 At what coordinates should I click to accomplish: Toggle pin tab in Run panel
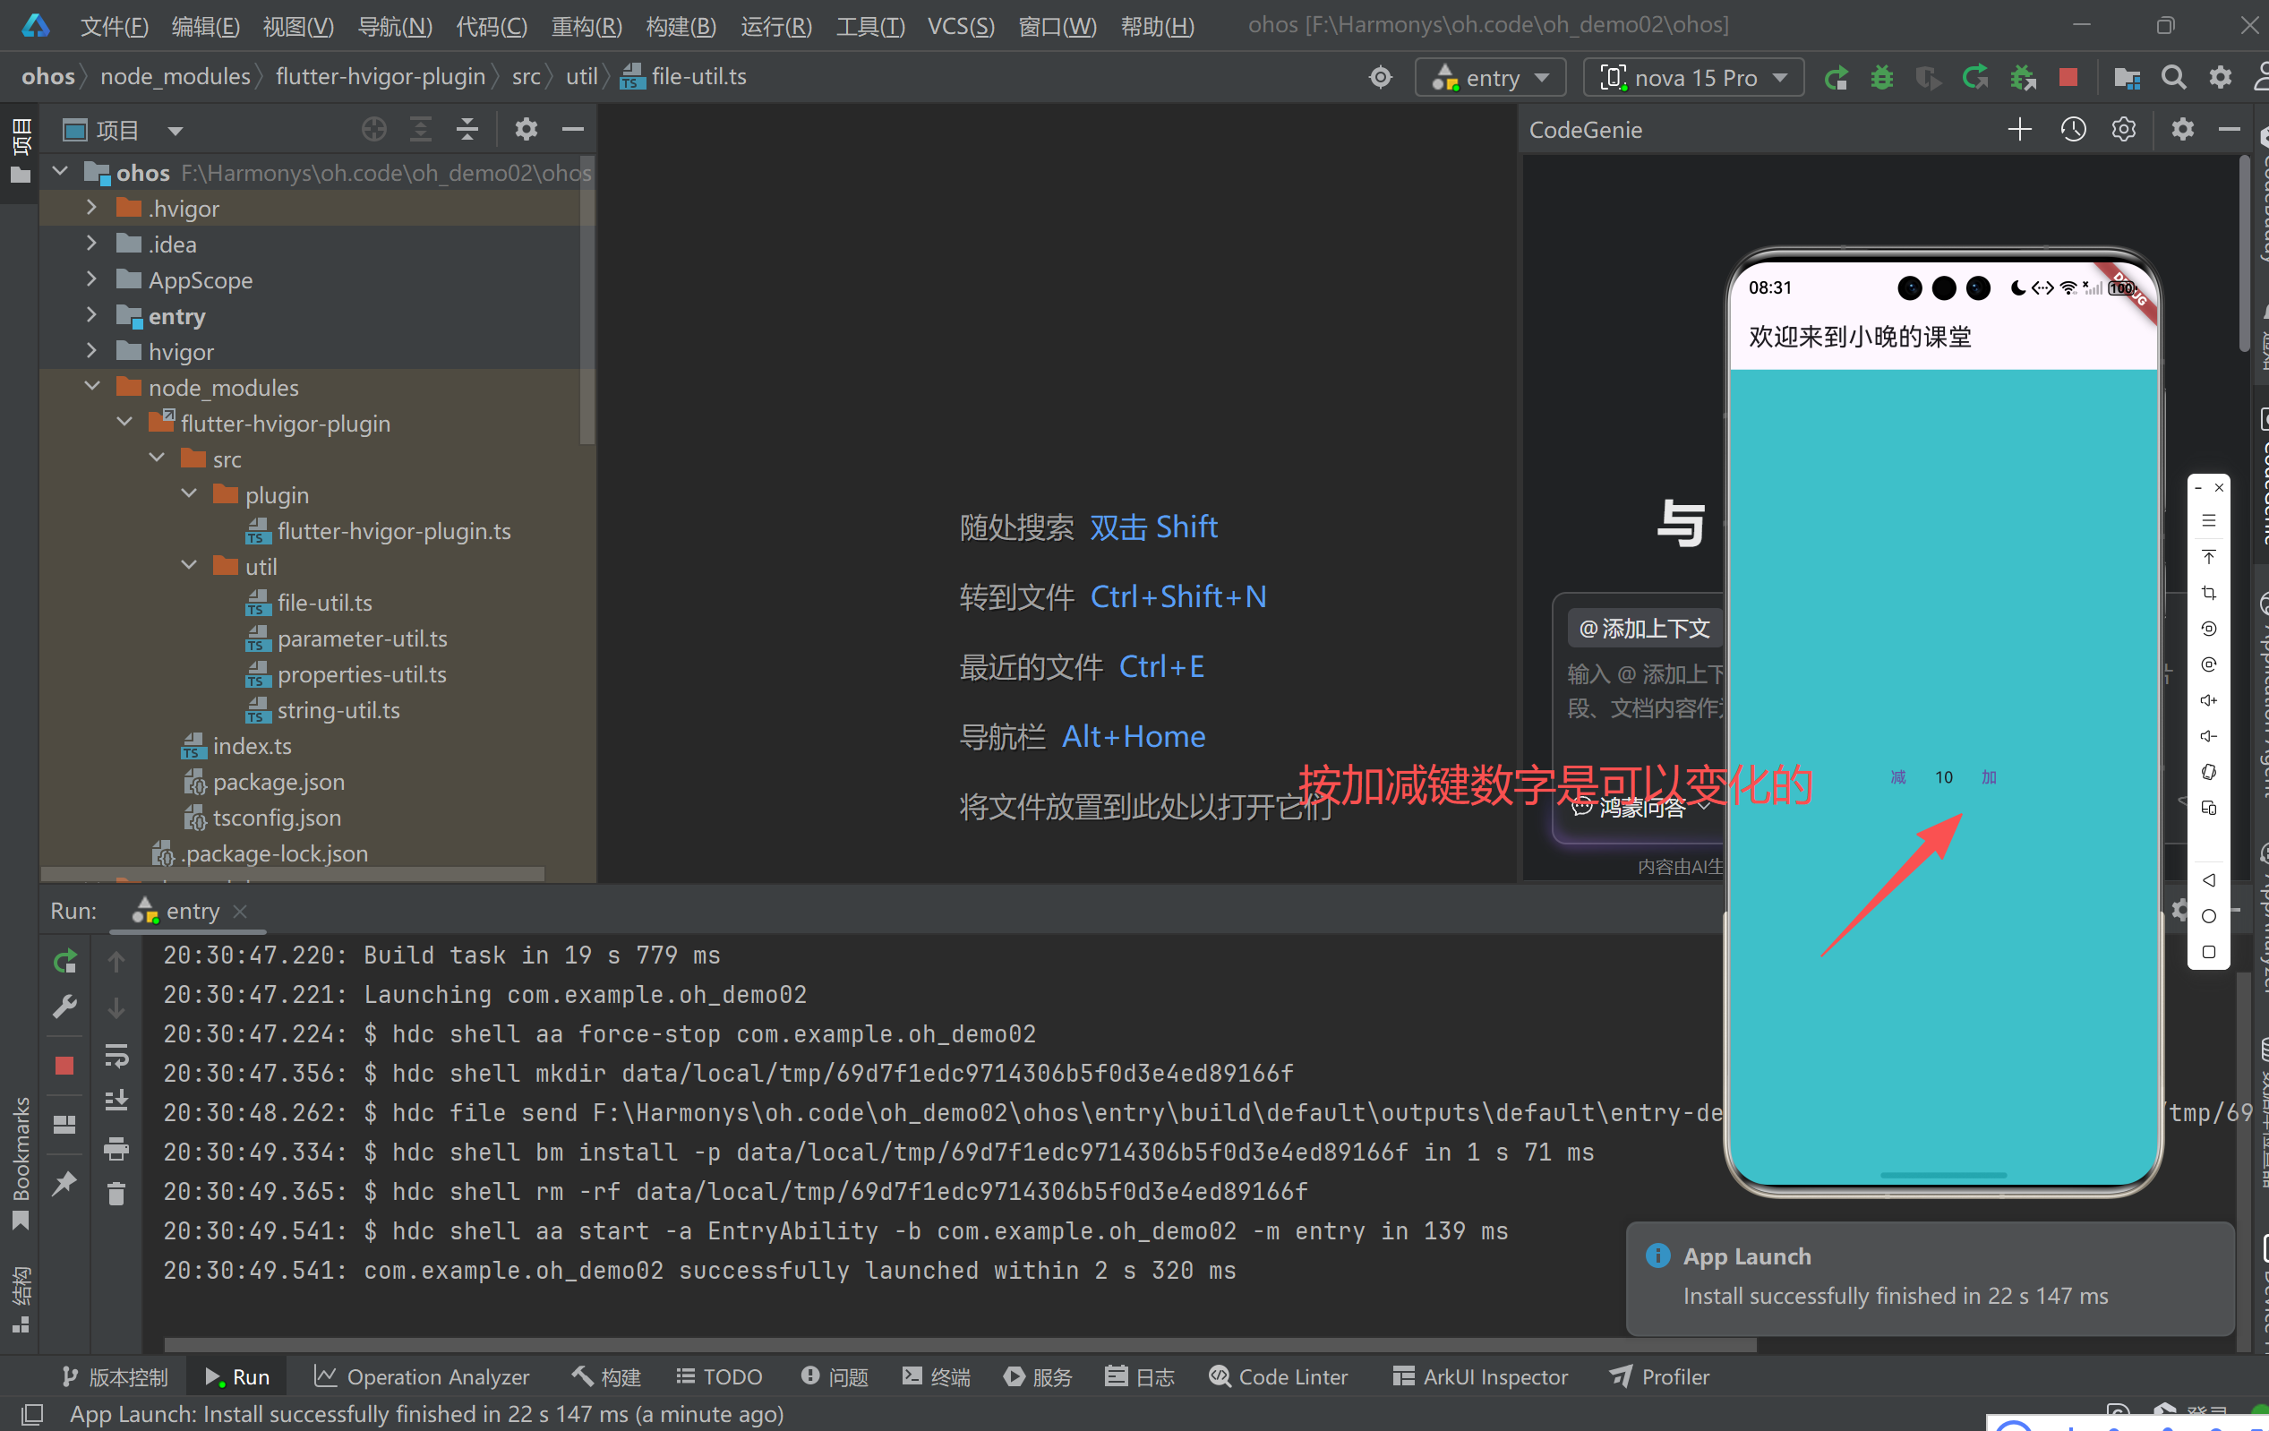(64, 1183)
